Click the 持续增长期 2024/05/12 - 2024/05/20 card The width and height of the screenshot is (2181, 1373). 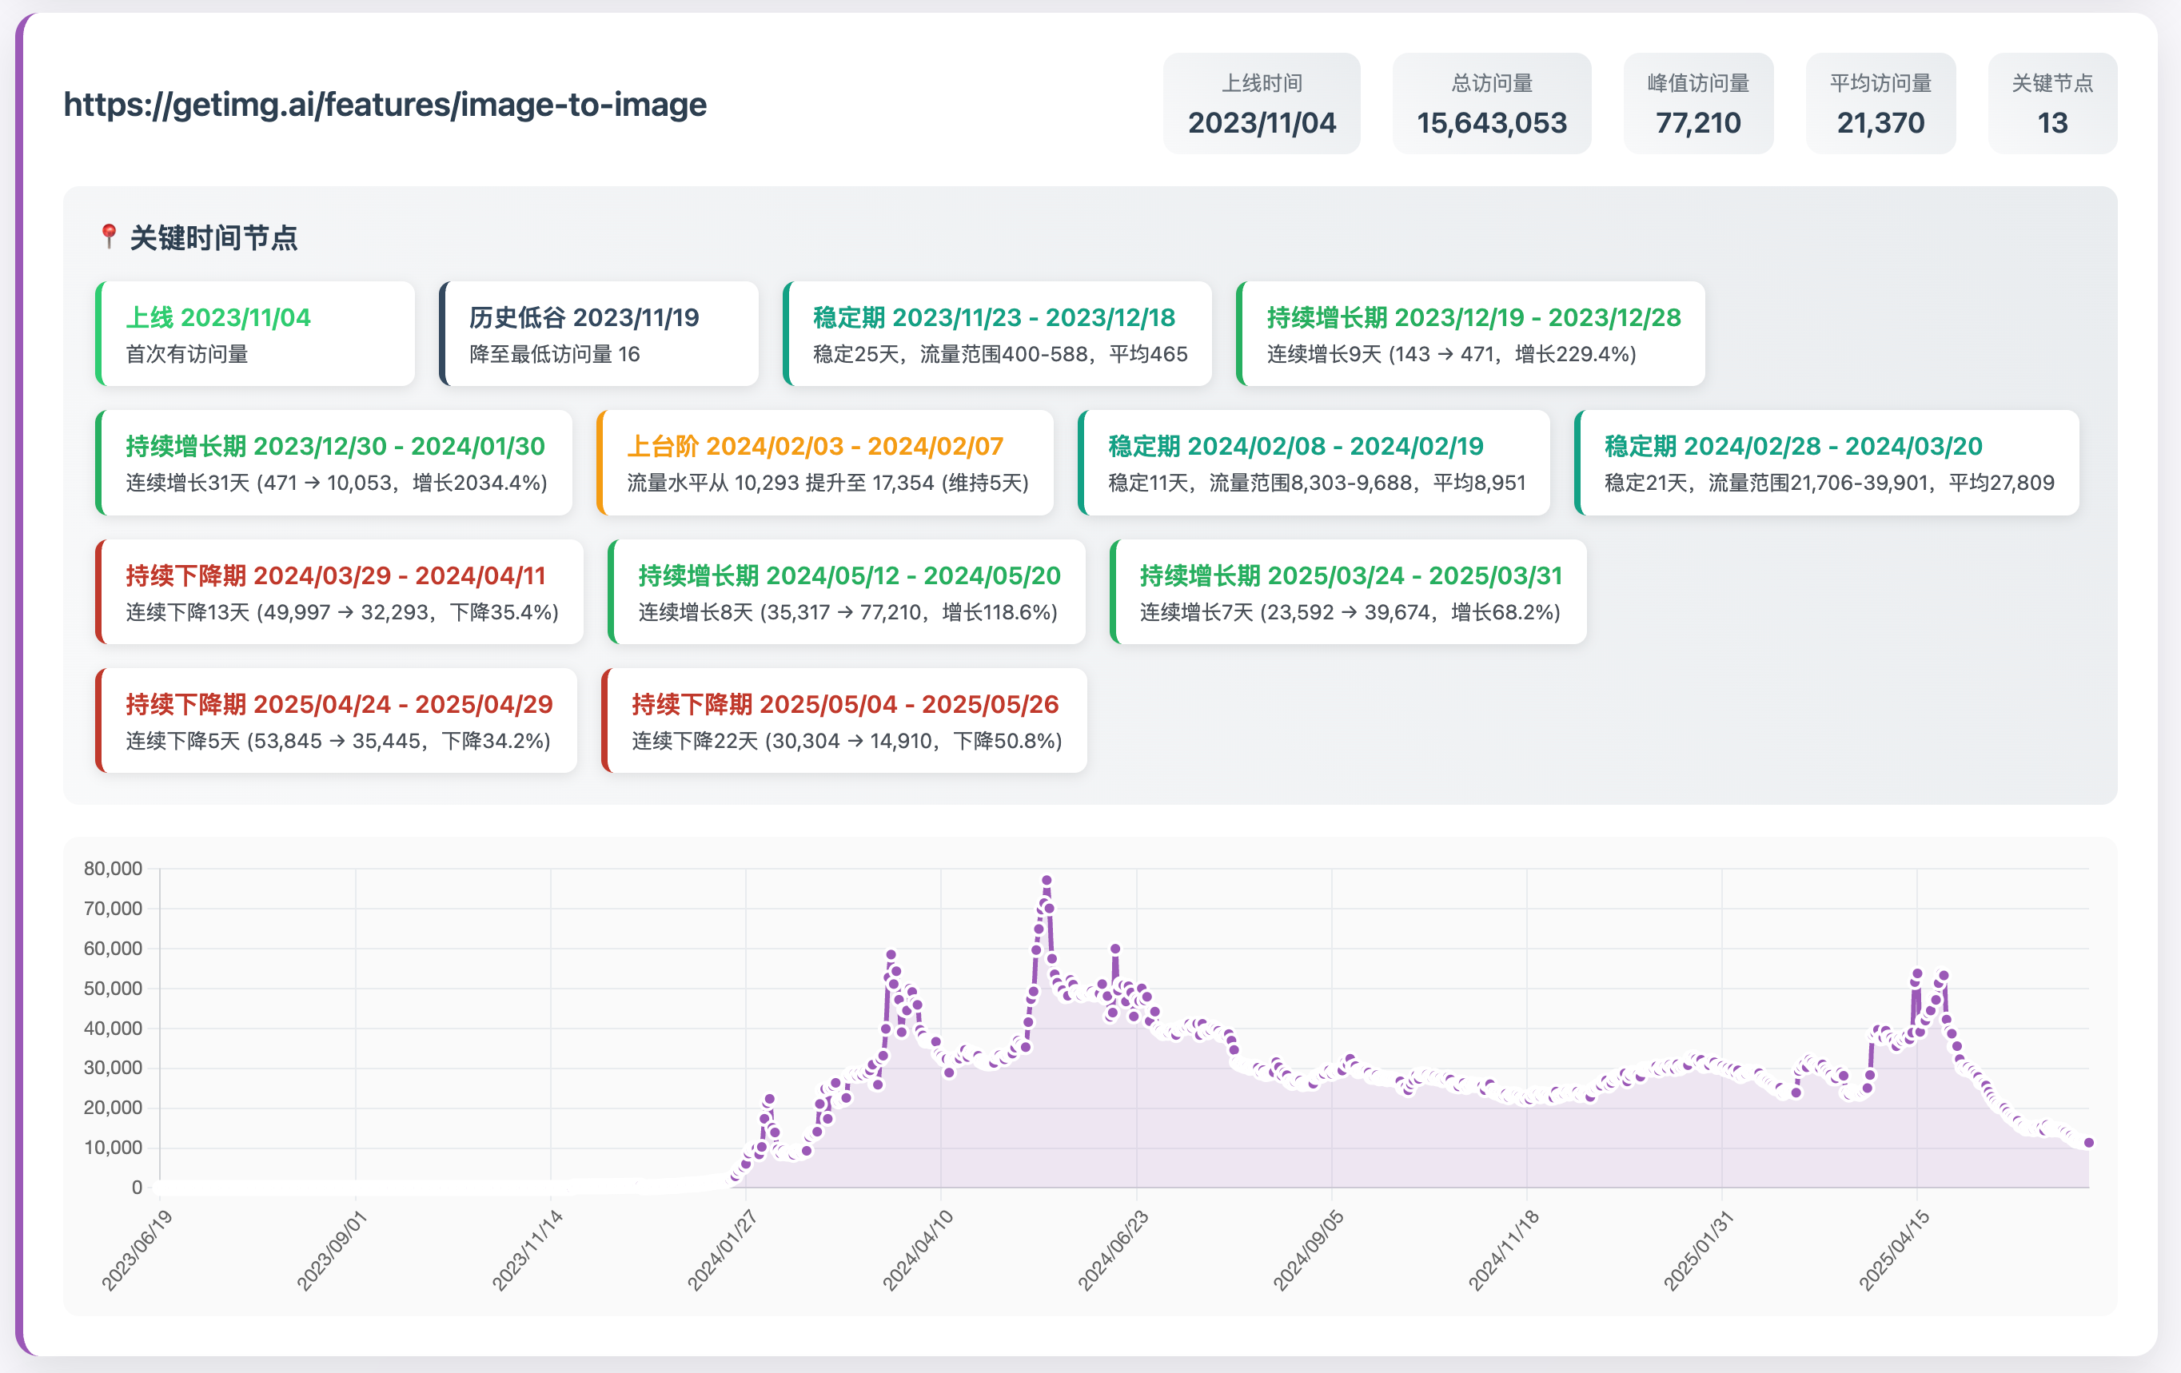click(x=847, y=592)
